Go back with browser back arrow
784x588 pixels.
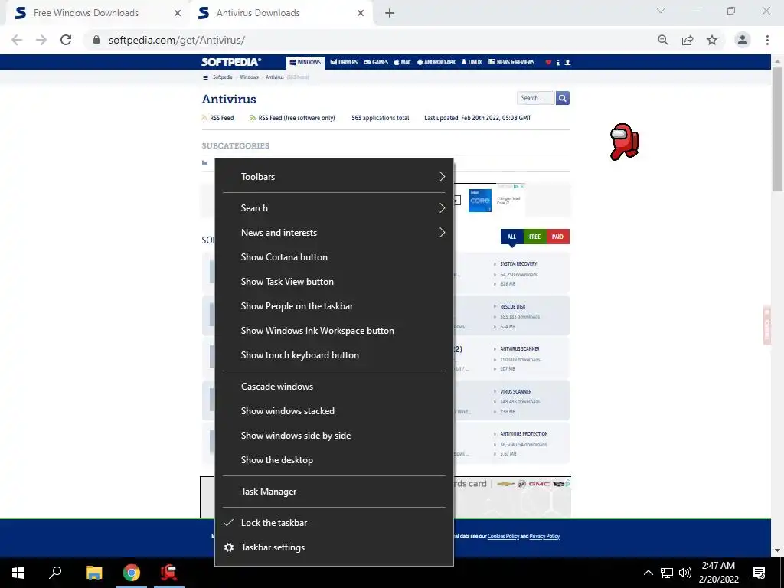17,40
